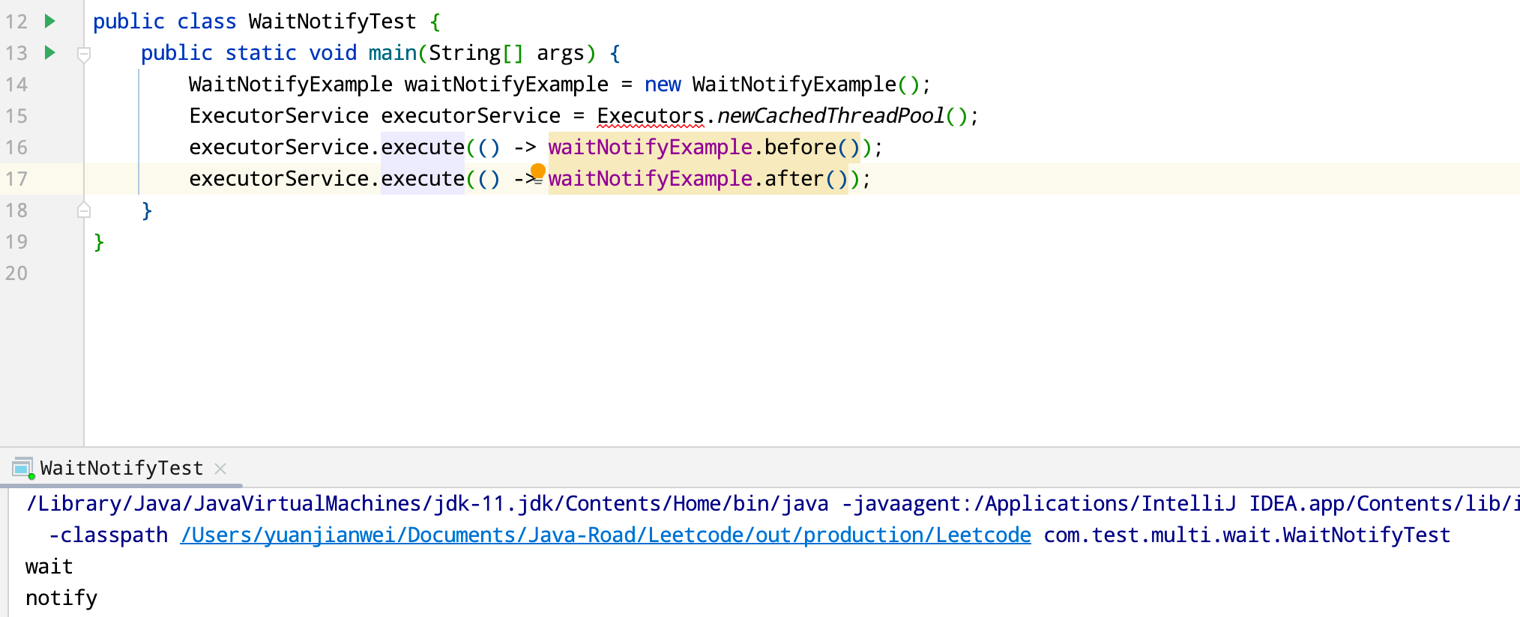
Task: Click 'execute' call on line 16
Action: 423,148
